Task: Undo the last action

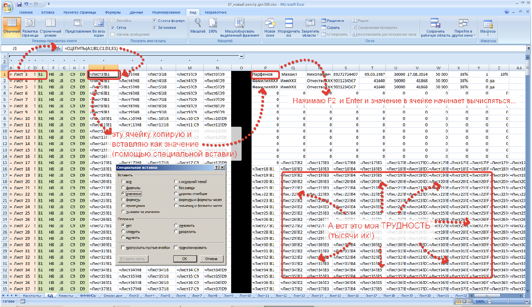Action: pyautogui.click(x=26, y=4)
